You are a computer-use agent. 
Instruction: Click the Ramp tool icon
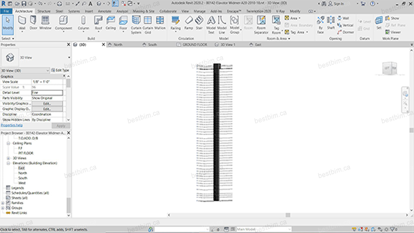(188, 22)
